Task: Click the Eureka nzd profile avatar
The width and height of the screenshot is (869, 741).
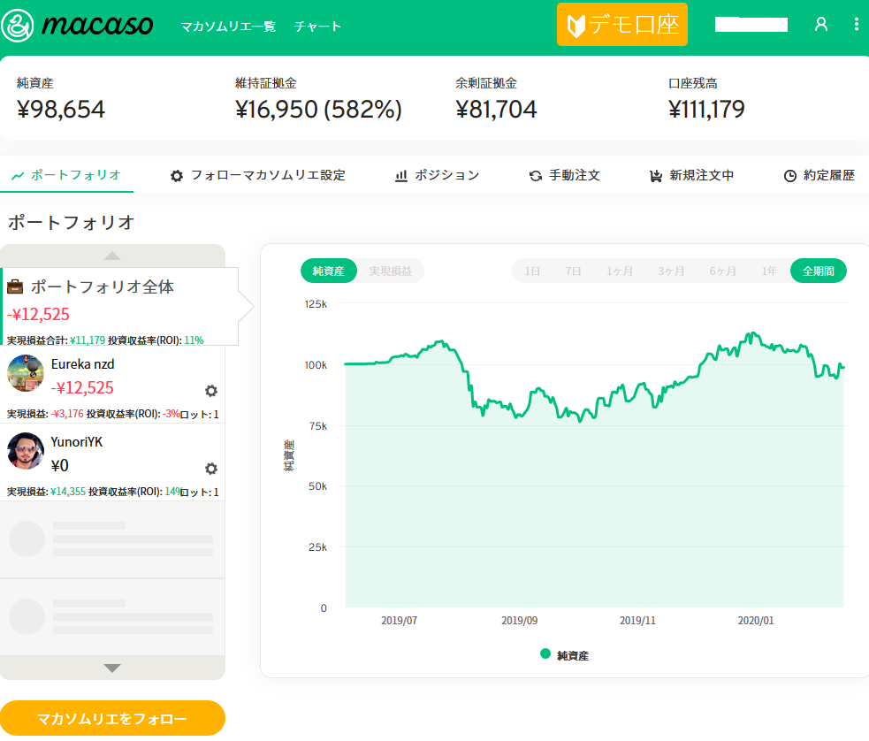Action: pyautogui.click(x=26, y=373)
